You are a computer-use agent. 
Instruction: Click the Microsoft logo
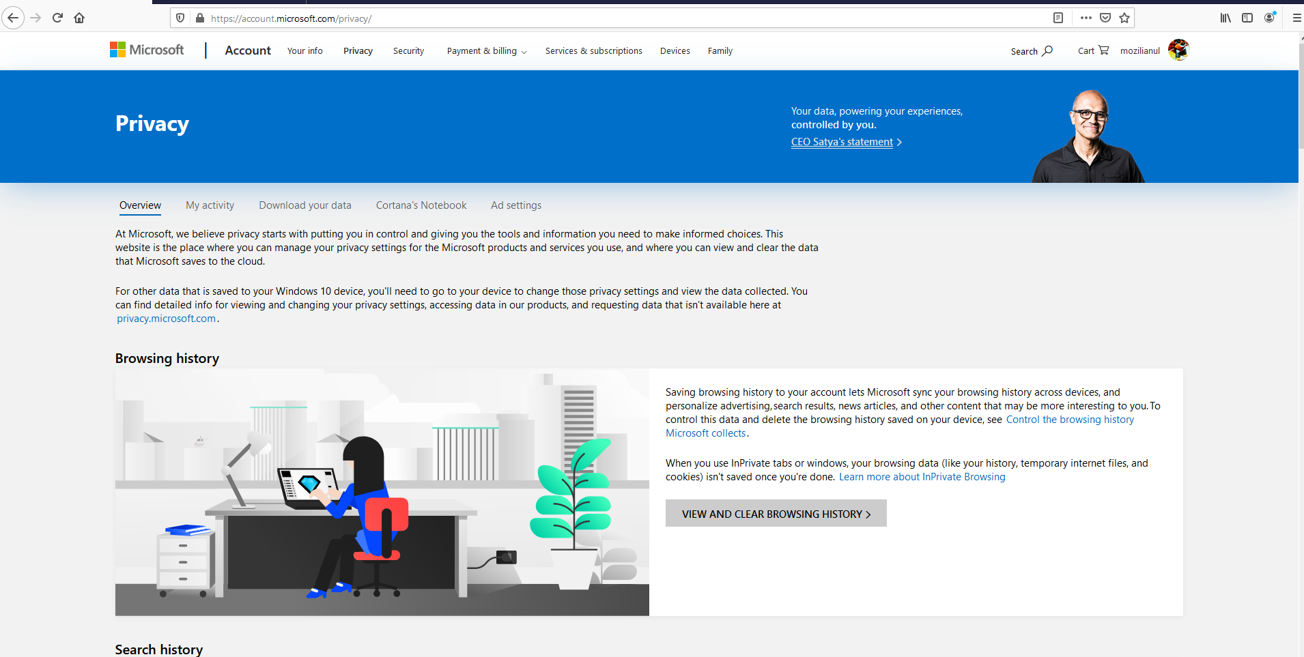click(x=146, y=49)
